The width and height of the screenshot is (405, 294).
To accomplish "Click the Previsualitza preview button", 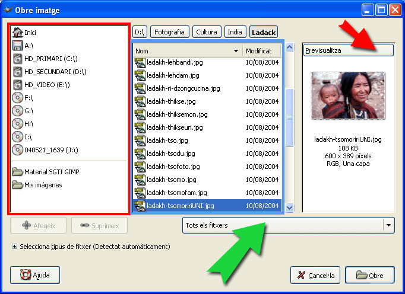I will coord(349,50).
